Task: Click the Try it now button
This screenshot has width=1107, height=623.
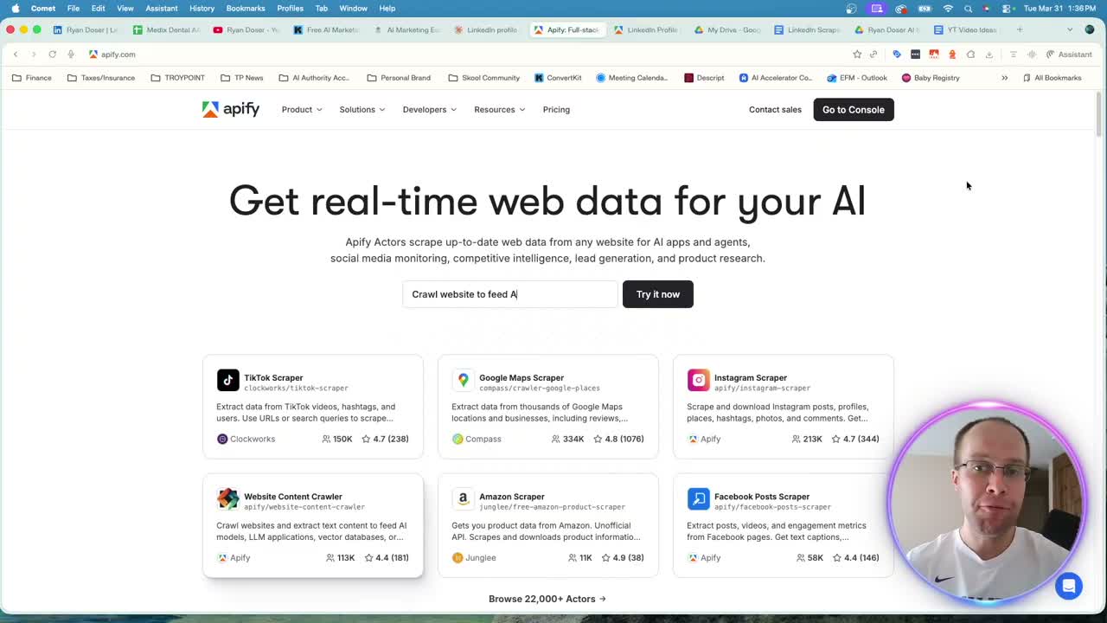Action: point(658,294)
